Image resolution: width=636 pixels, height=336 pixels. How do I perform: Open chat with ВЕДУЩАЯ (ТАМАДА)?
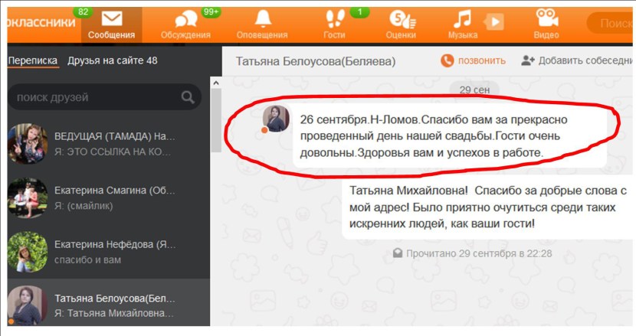click(x=108, y=144)
